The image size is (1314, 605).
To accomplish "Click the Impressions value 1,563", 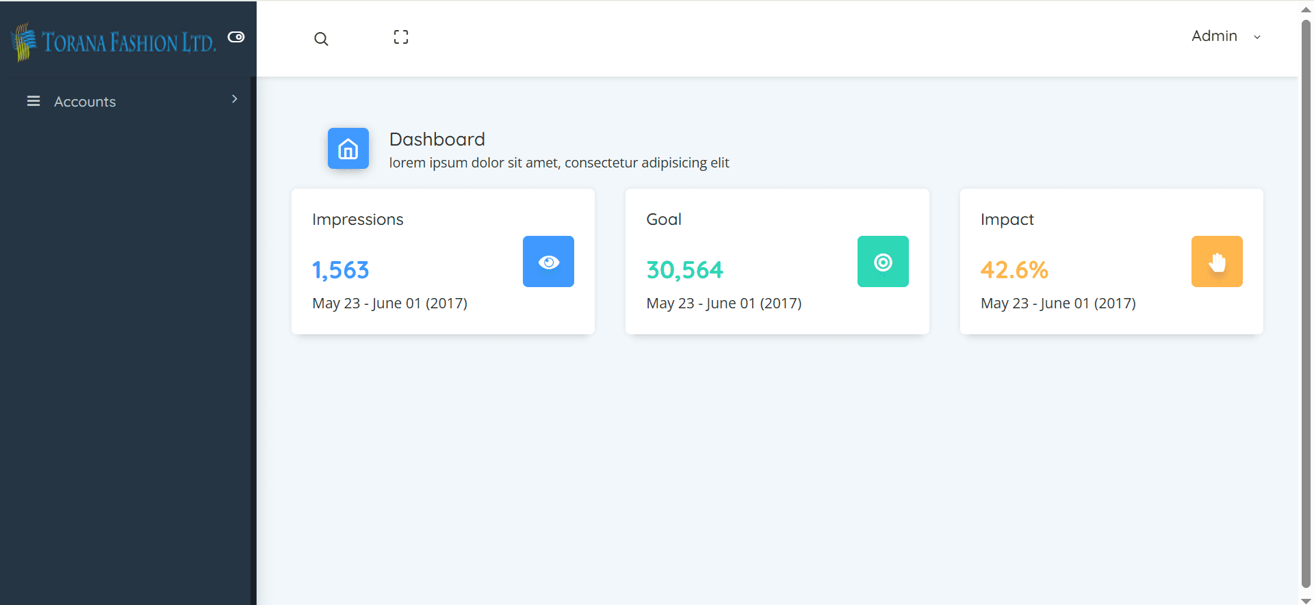I will [x=341, y=270].
